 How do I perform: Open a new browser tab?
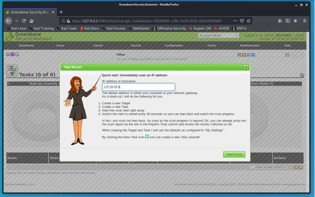[61, 12]
